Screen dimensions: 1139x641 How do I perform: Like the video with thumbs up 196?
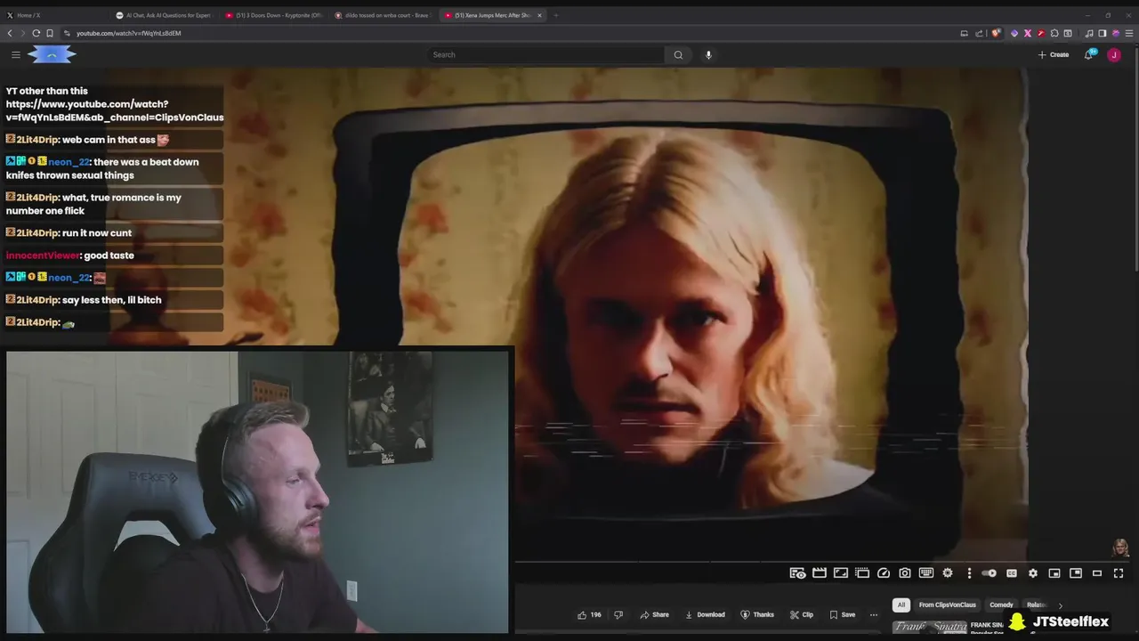[x=589, y=614]
